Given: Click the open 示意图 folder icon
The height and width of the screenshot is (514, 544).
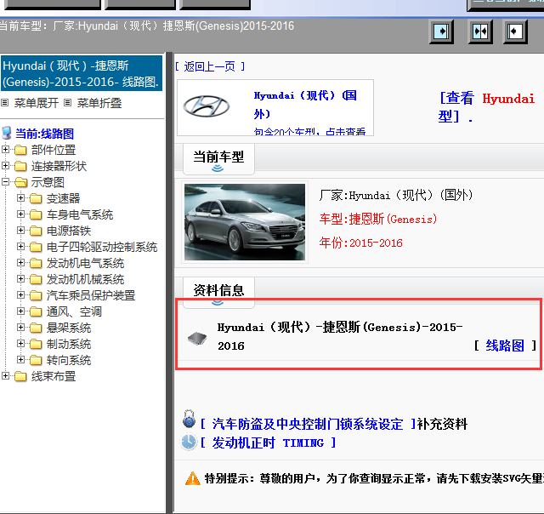Looking at the screenshot, I should 21,182.
